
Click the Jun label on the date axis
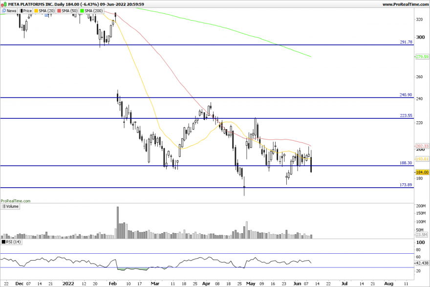(x=297, y=284)
